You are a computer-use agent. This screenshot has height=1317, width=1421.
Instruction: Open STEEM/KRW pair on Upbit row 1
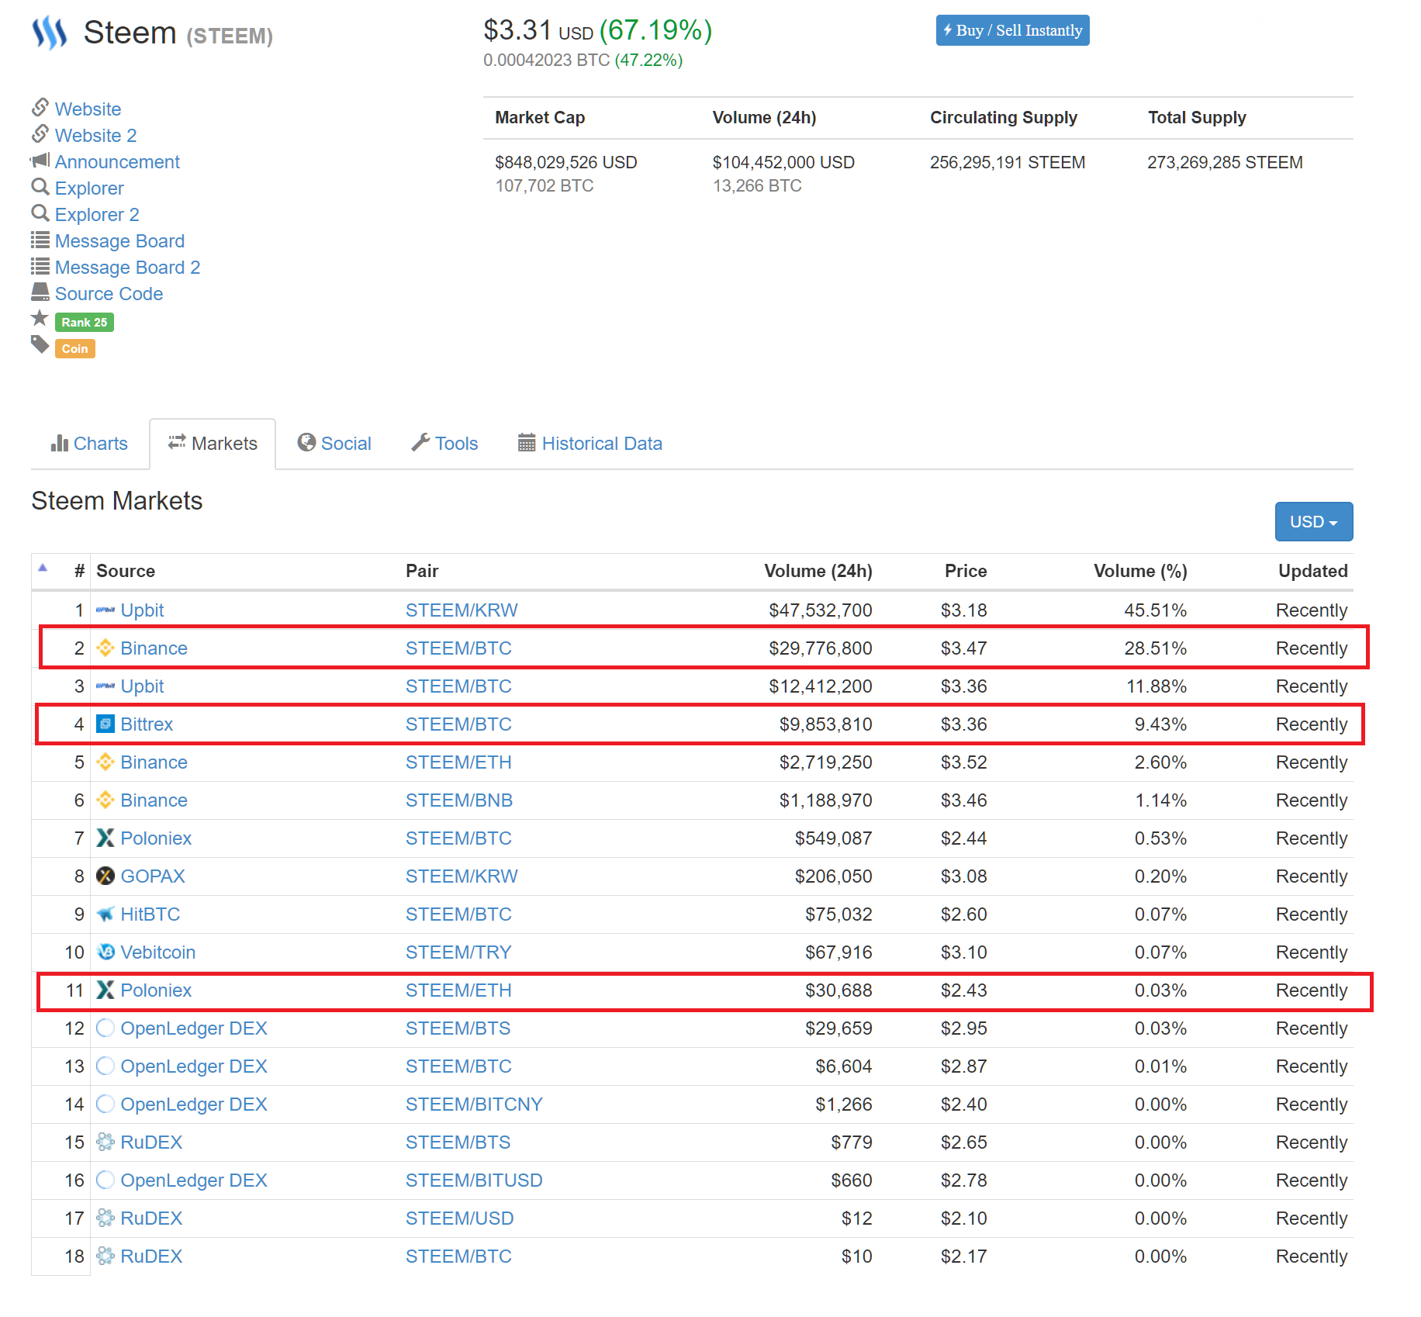pos(462,610)
